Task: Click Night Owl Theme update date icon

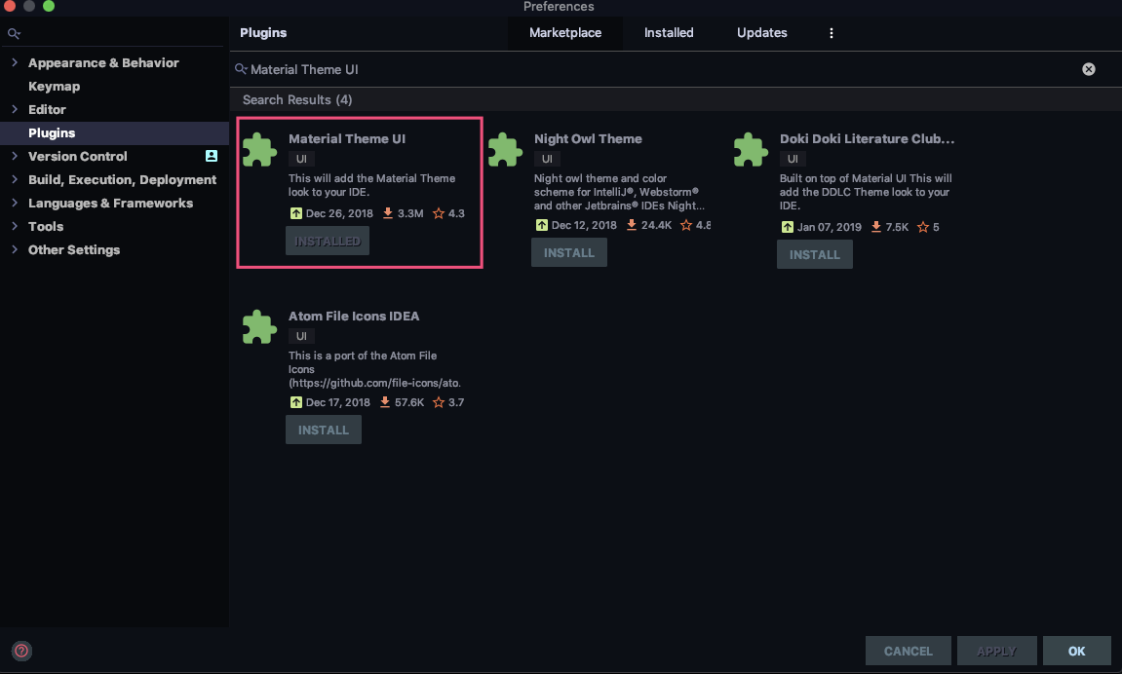Action: [542, 225]
